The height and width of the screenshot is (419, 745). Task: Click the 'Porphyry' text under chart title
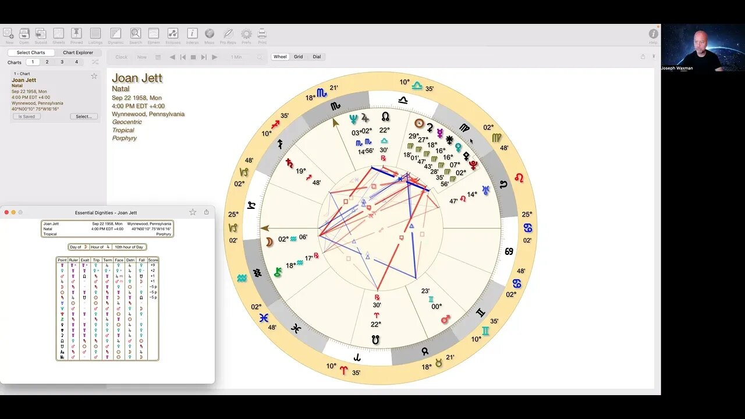(x=125, y=139)
